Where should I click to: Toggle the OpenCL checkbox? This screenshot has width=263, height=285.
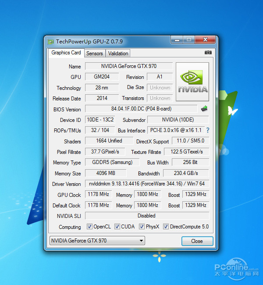[x=89, y=227]
